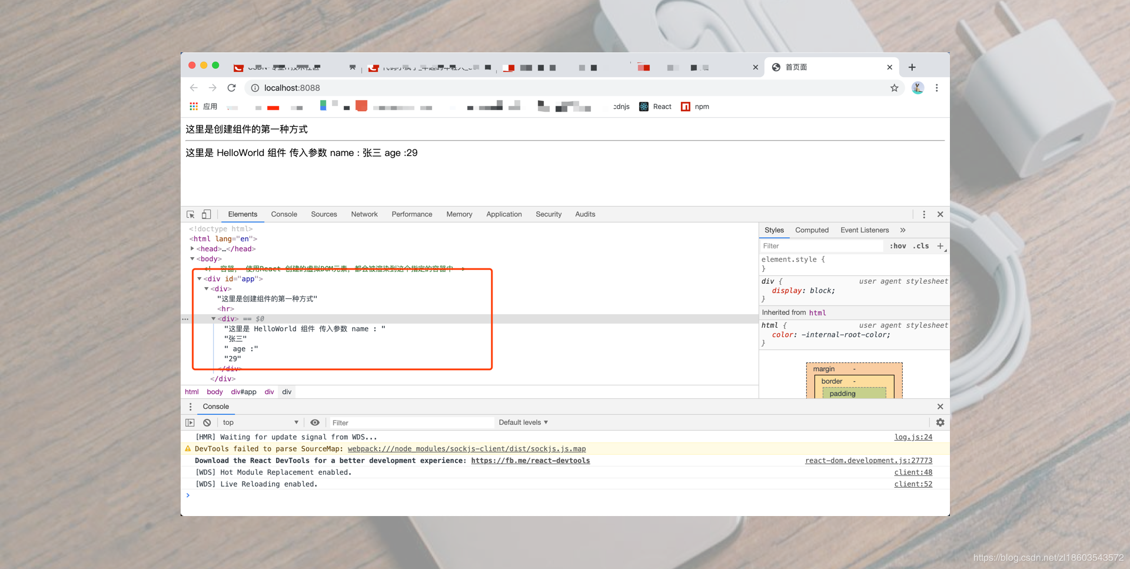Screen dimensions: 1130x569
Task: Open DevTools customize menu
Action: (x=924, y=214)
